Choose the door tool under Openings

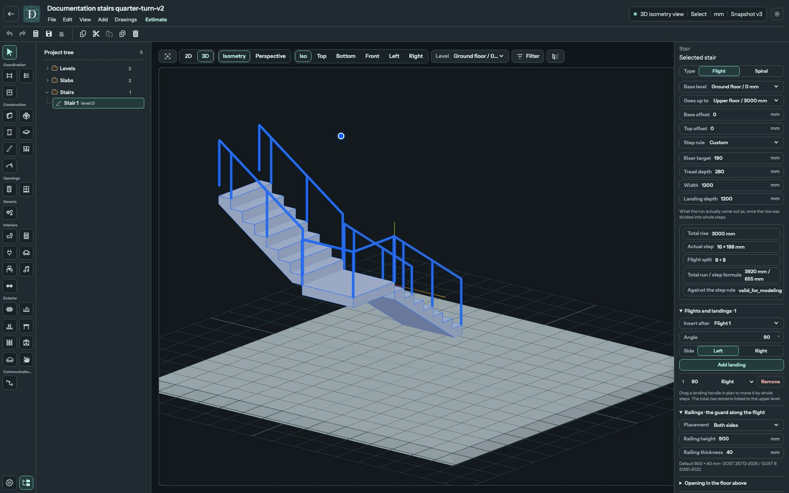pos(9,189)
